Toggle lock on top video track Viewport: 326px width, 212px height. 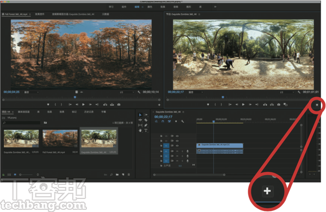pos(161,136)
